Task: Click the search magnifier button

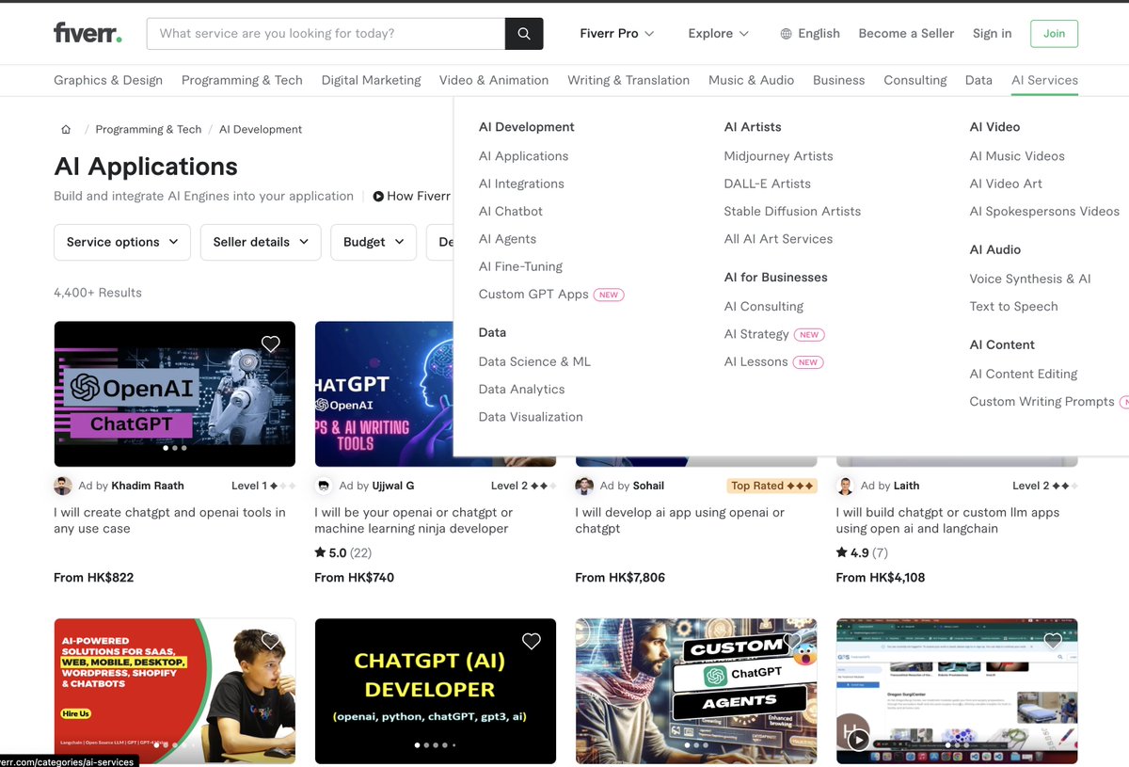Action: coord(524,33)
